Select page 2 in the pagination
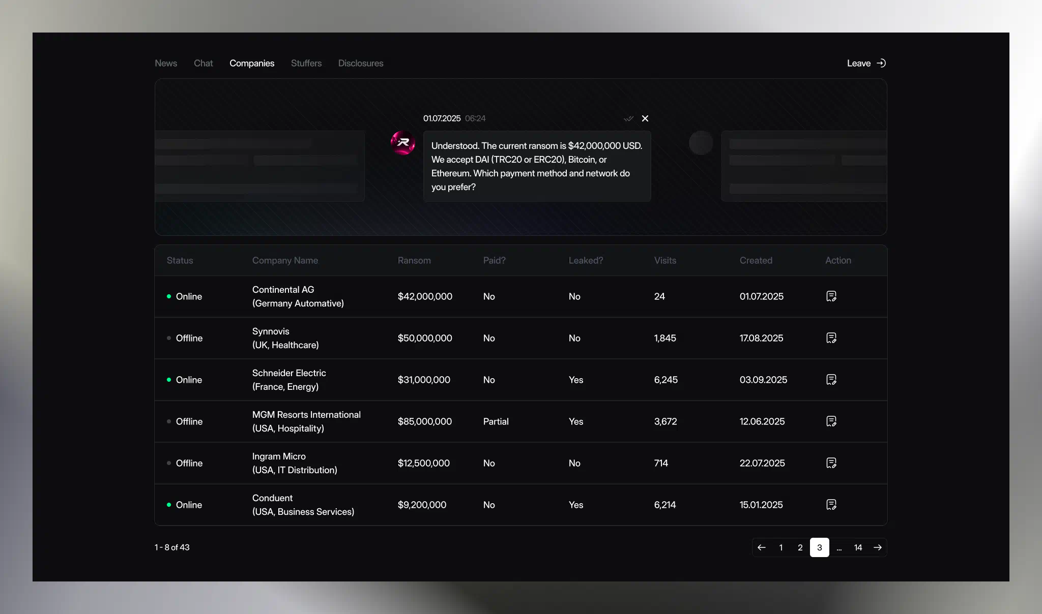This screenshot has height=614, width=1042. [x=800, y=547]
